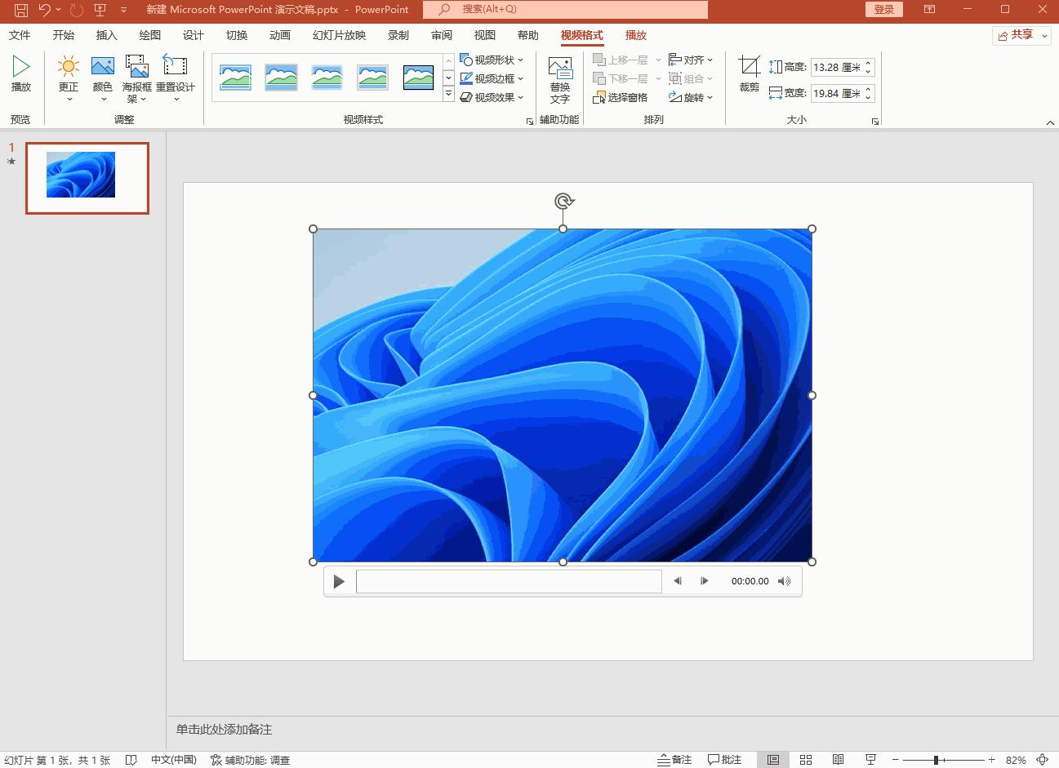Image resolution: width=1059 pixels, height=768 pixels.
Task: Click the rotate handle above the video
Action: coord(563,201)
